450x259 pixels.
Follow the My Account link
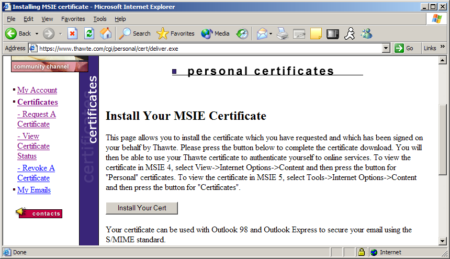pos(37,90)
